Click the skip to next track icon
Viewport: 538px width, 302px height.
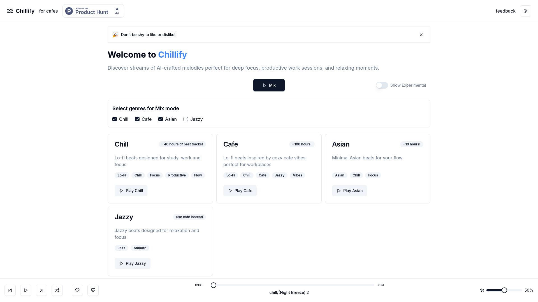[x=41, y=290]
